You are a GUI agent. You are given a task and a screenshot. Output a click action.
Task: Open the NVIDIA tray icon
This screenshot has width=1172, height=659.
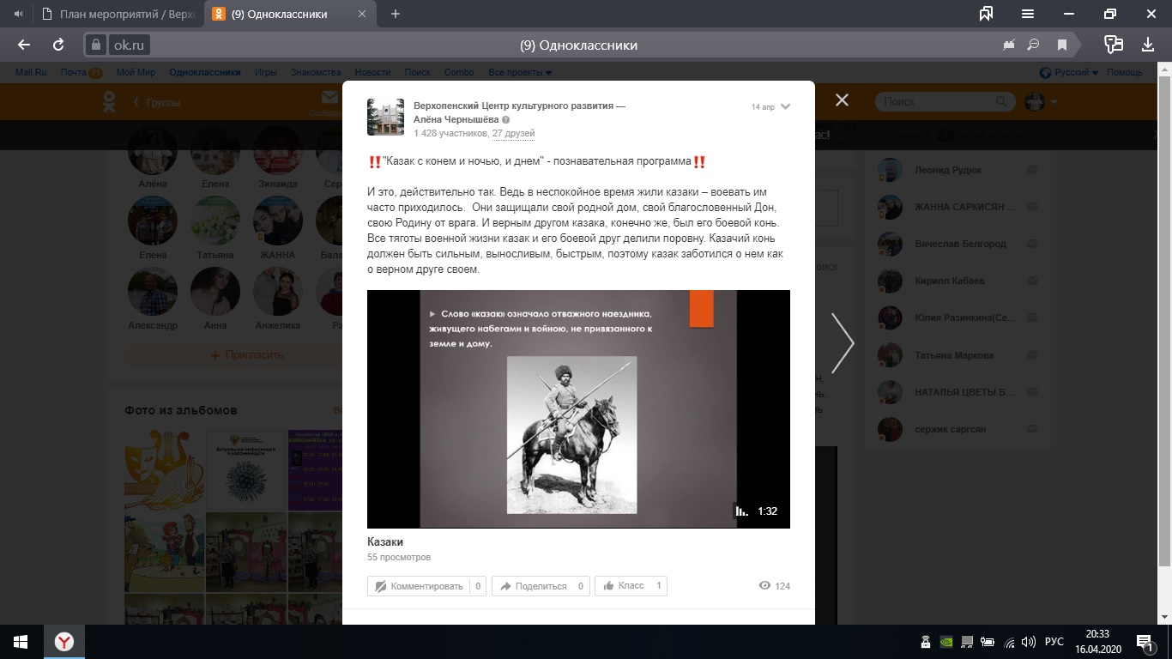coord(946,642)
